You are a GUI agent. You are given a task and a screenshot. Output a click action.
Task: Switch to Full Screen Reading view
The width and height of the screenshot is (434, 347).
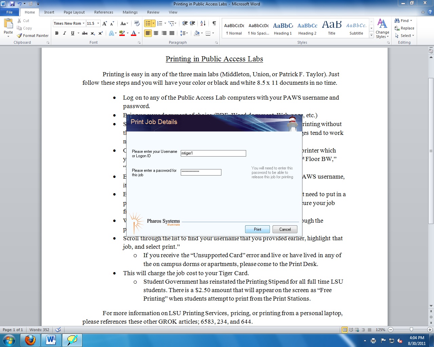351,330
